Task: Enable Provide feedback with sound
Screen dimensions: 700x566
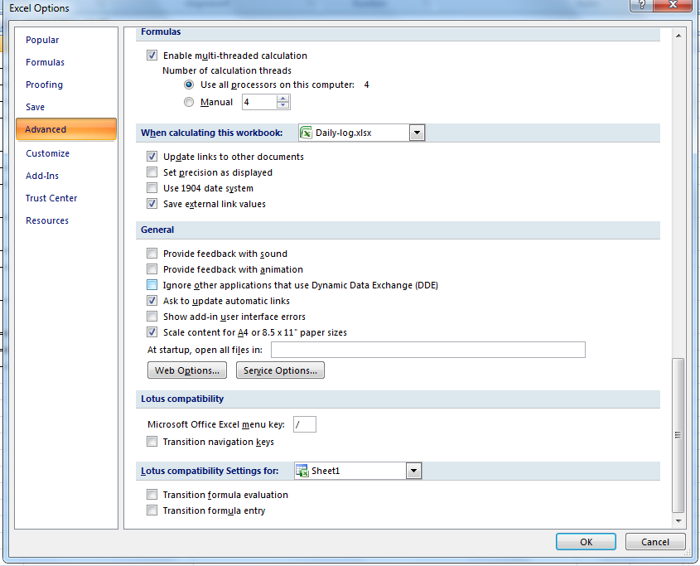Action: (x=152, y=254)
